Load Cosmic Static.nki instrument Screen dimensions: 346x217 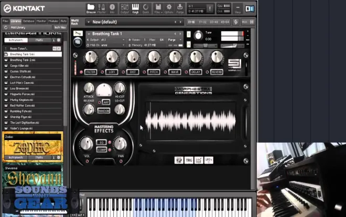pyautogui.click(x=33, y=71)
